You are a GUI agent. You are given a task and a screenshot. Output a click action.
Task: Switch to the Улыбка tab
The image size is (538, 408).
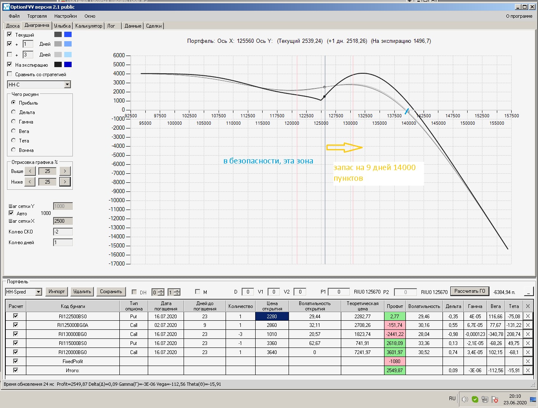coord(62,26)
